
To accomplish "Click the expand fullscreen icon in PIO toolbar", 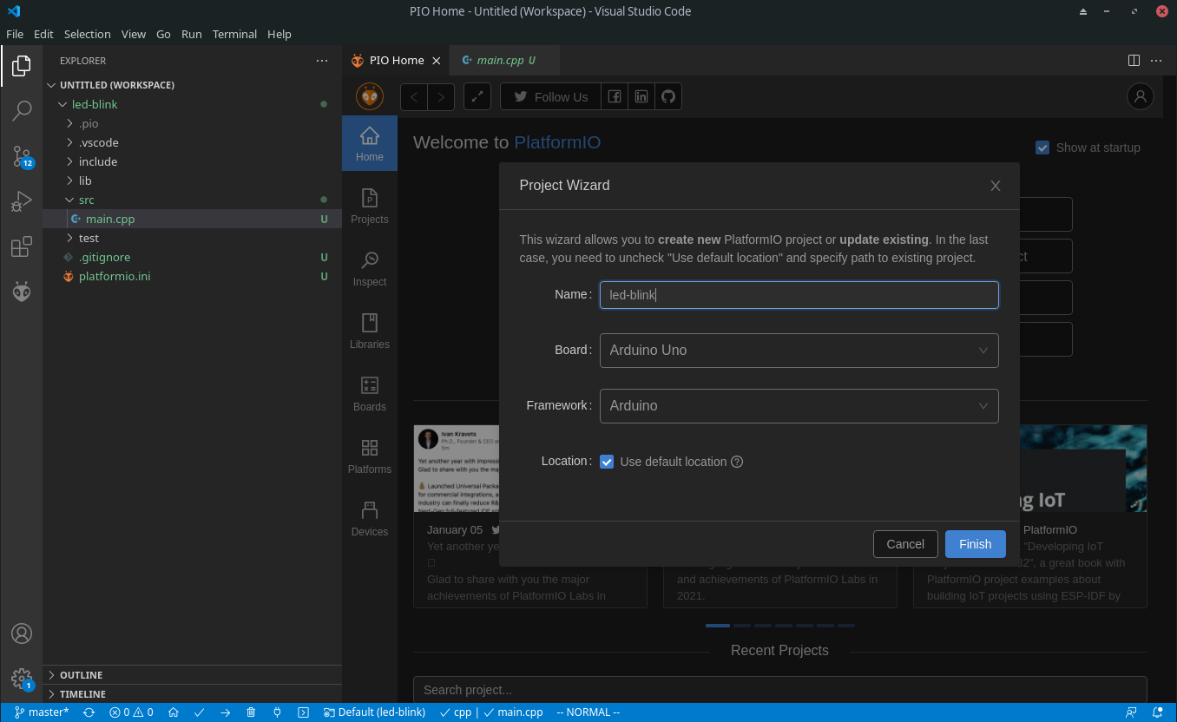I will click(x=477, y=97).
